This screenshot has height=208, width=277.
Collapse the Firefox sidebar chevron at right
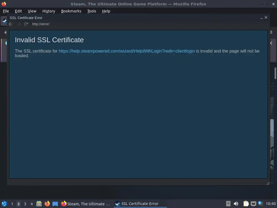[271, 43]
